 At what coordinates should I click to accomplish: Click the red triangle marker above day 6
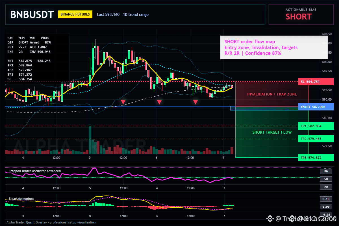coord(159,102)
